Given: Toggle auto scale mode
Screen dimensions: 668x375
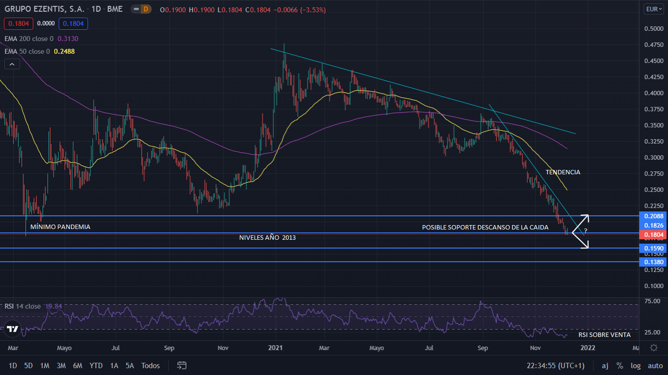Looking at the screenshot, I should click(x=655, y=365).
